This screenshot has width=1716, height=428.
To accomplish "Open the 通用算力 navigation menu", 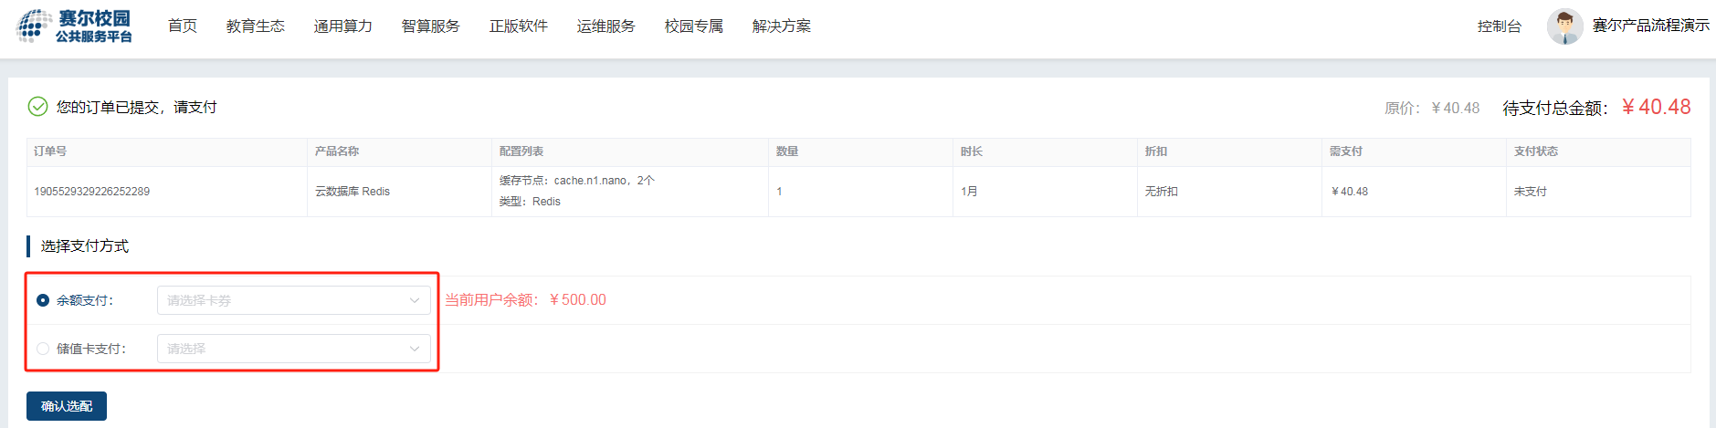I will pyautogui.click(x=343, y=26).
